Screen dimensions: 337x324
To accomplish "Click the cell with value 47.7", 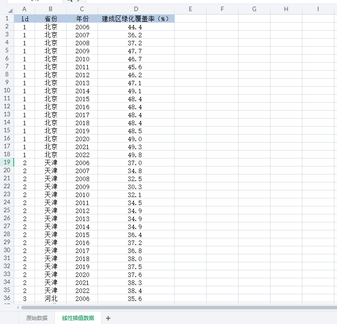I will (136, 51).
